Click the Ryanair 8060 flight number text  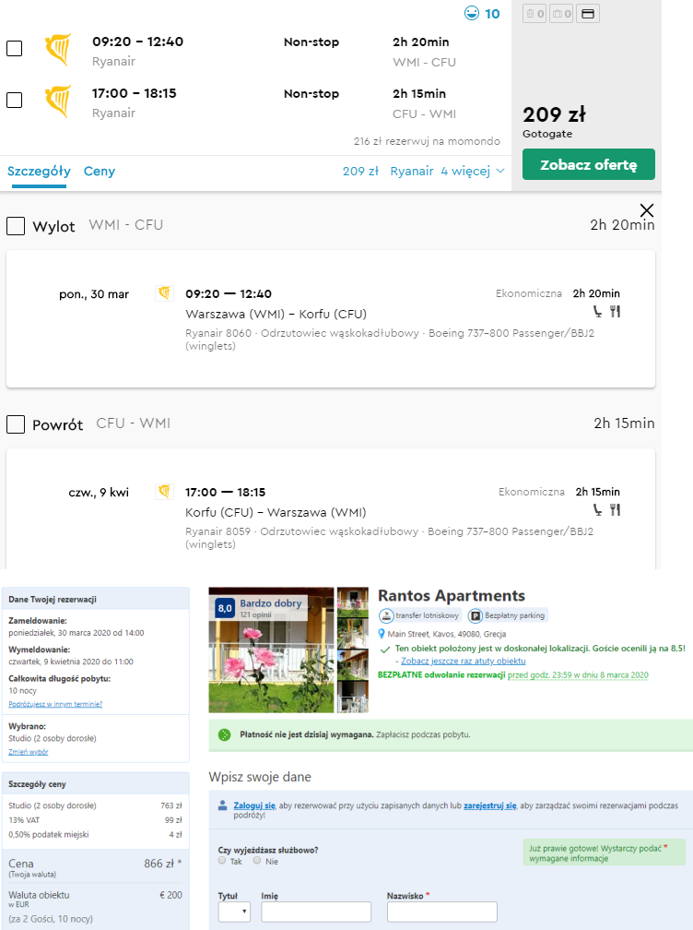tap(218, 333)
